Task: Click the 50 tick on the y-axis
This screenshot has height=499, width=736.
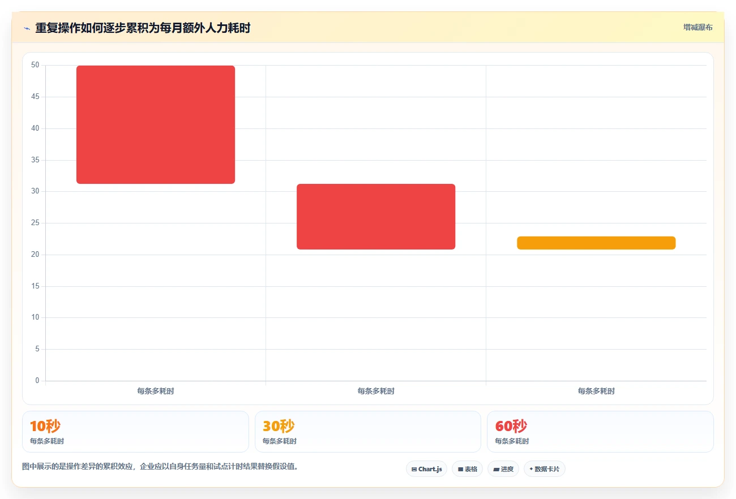Action: click(35, 65)
